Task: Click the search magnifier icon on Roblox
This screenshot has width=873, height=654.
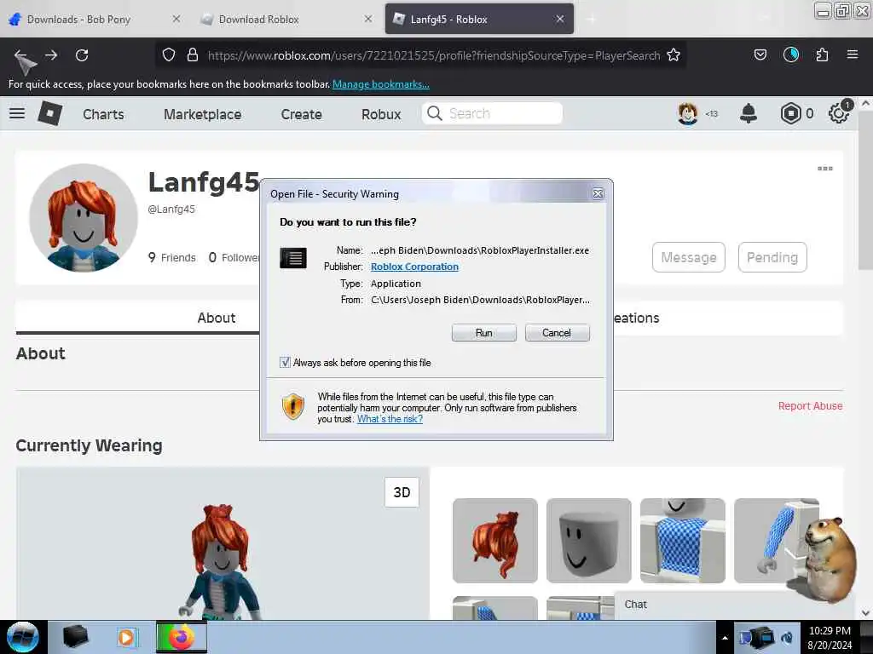Action: point(434,113)
